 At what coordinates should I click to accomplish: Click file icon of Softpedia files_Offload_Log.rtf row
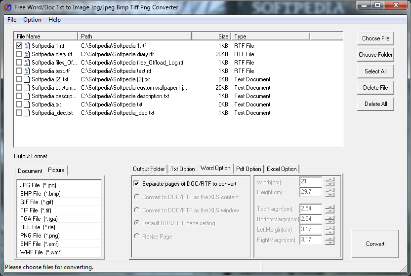point(27,63)
